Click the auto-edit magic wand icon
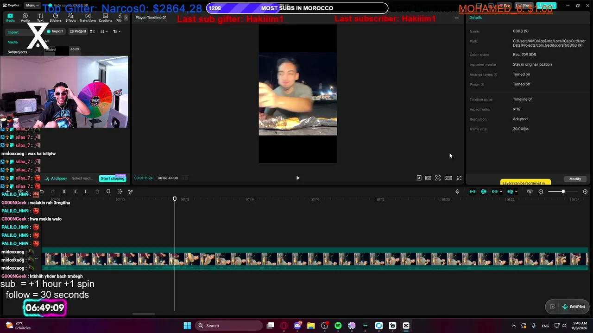 coord(131,191)
